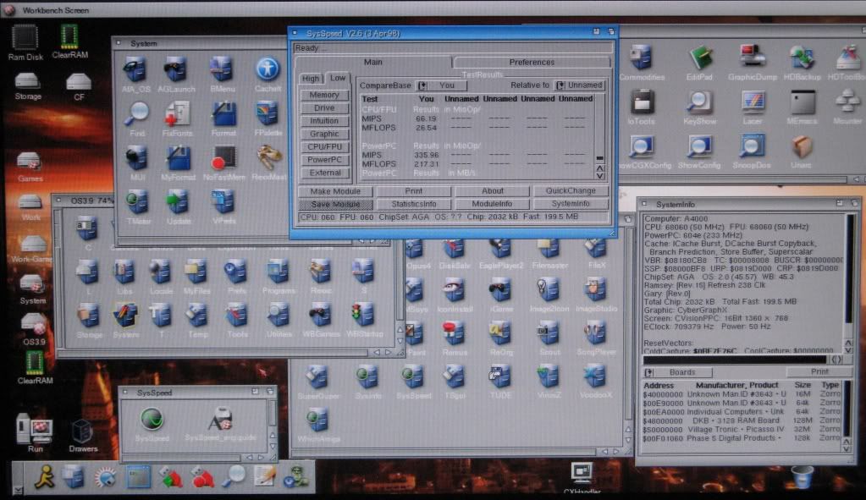Select the High tab in SysSpeed
This screenshot has height=500, width=866.
tap(311, 79)
